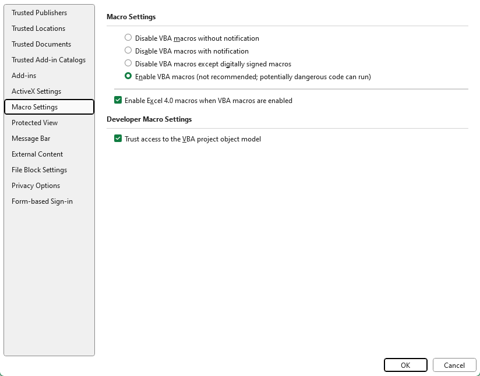Go to External Content settings
The width and height of the screenshot is (480, 376).
tap(37, 154)
